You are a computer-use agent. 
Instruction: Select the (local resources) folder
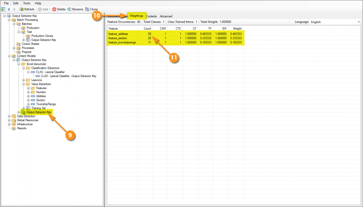(x=36, y=64)
